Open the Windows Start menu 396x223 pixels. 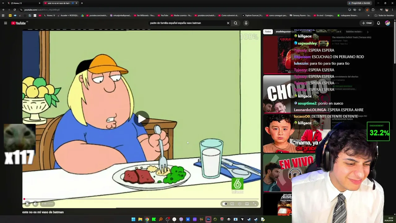tap(133, 219)
